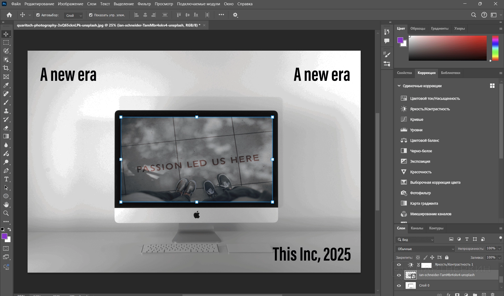Switch to the Каналы tab
This screenshot has width=504, height=296.
click(417, 228)
